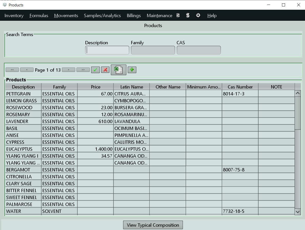
Task: Click the table scrollbar down arrow
Action: coord(298,212)
